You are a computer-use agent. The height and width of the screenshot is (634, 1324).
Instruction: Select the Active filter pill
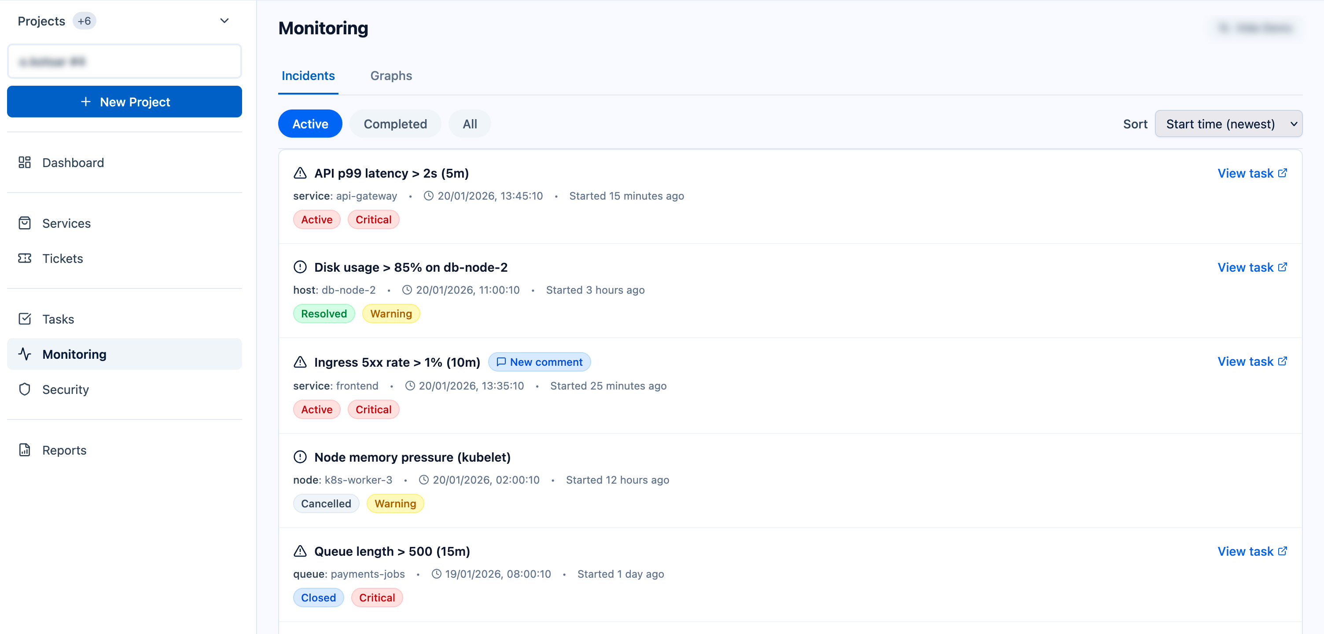click(x=310, y=124)
